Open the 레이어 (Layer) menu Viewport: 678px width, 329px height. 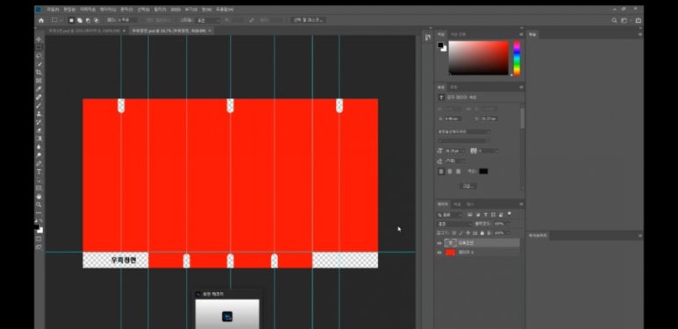[108, 9]
